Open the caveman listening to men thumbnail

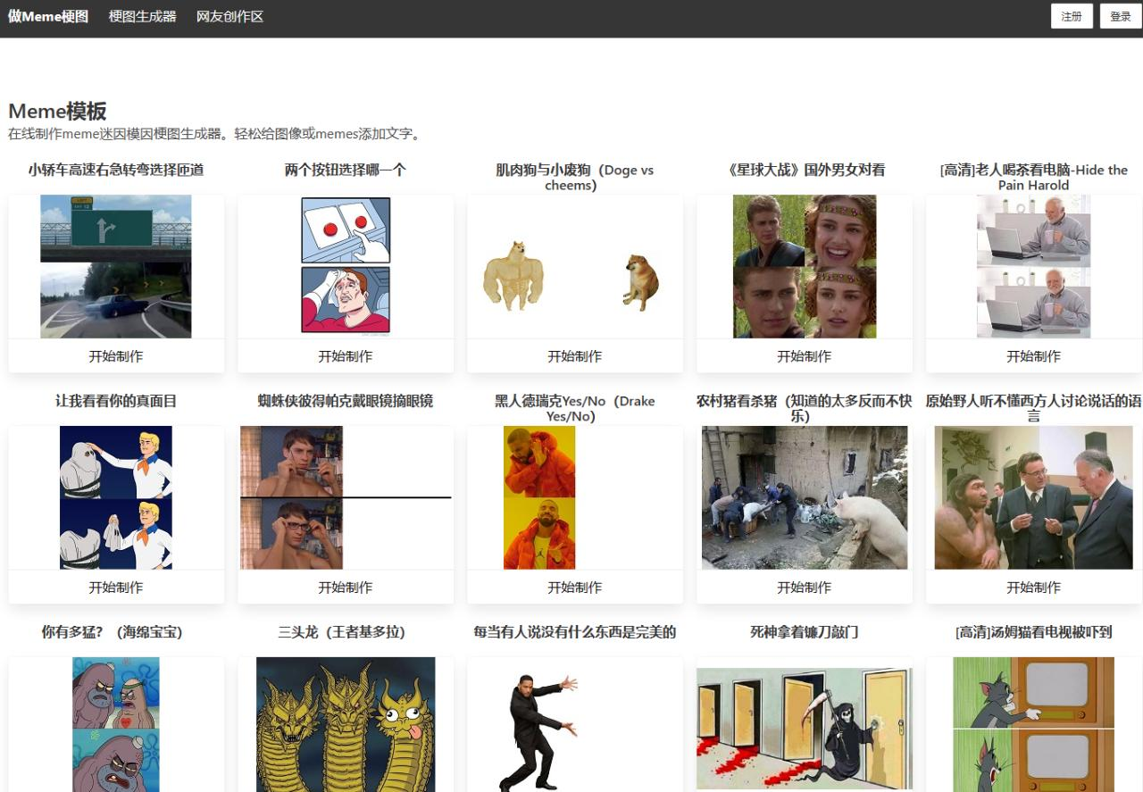1034,497
